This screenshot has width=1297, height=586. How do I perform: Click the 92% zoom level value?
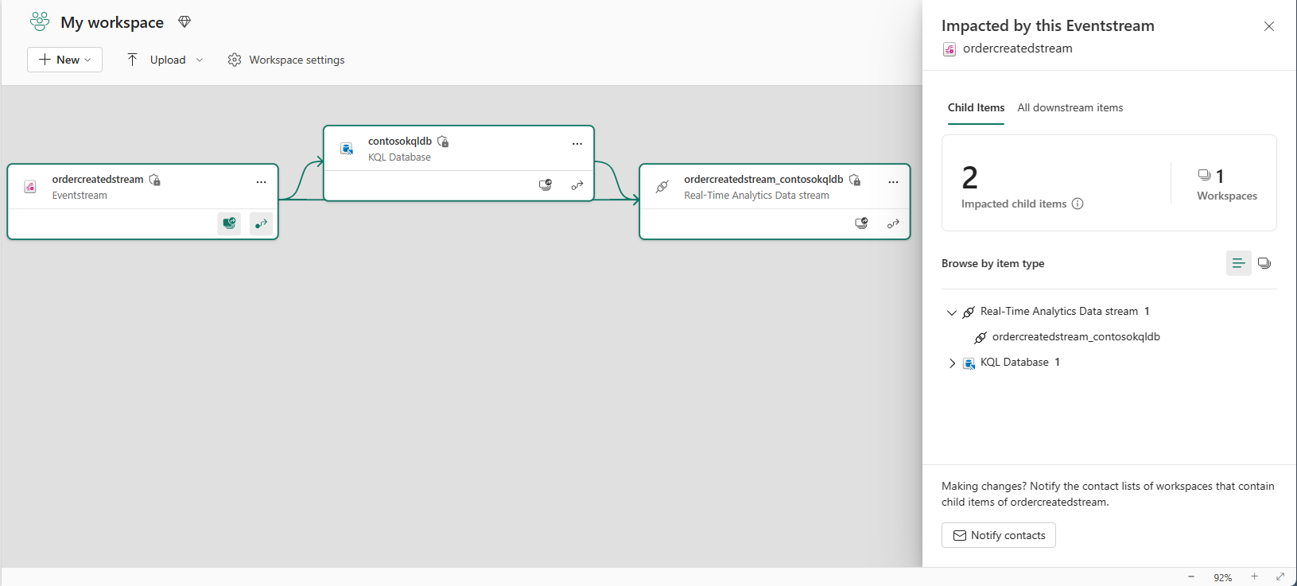coord(1223,578)
